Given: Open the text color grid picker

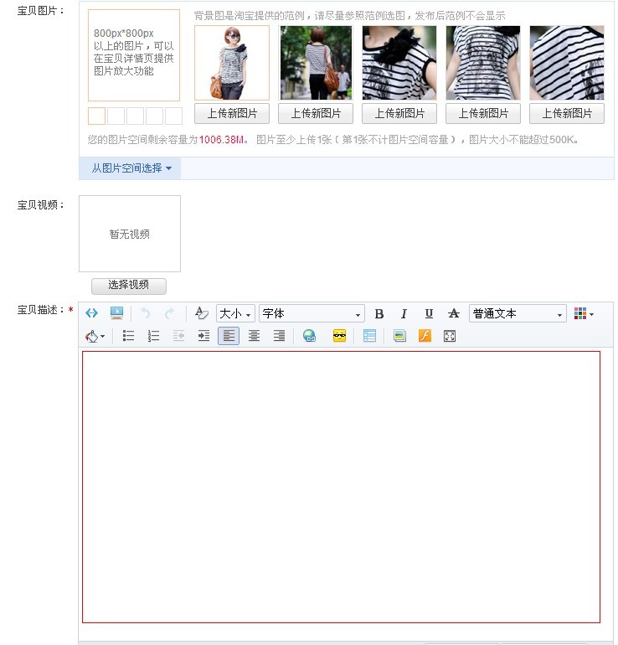Looking at the screenshot, I should [584, 313].
